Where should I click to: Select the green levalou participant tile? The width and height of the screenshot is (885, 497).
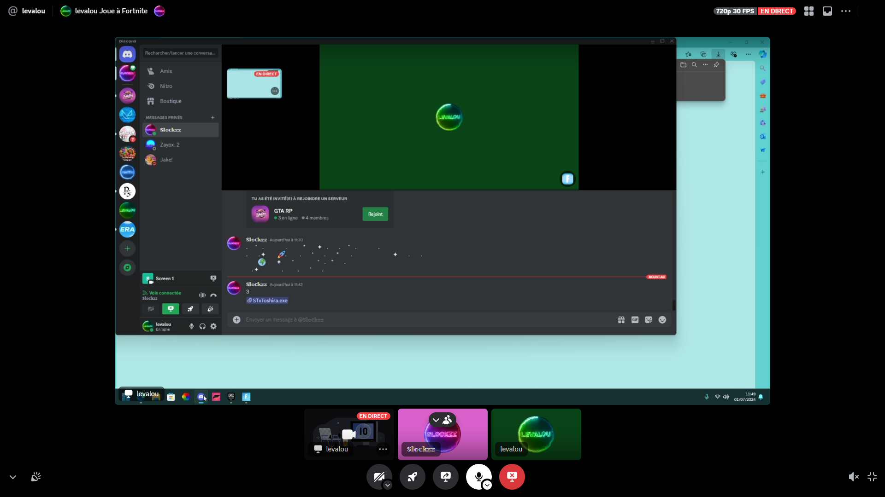click(536, 434)
